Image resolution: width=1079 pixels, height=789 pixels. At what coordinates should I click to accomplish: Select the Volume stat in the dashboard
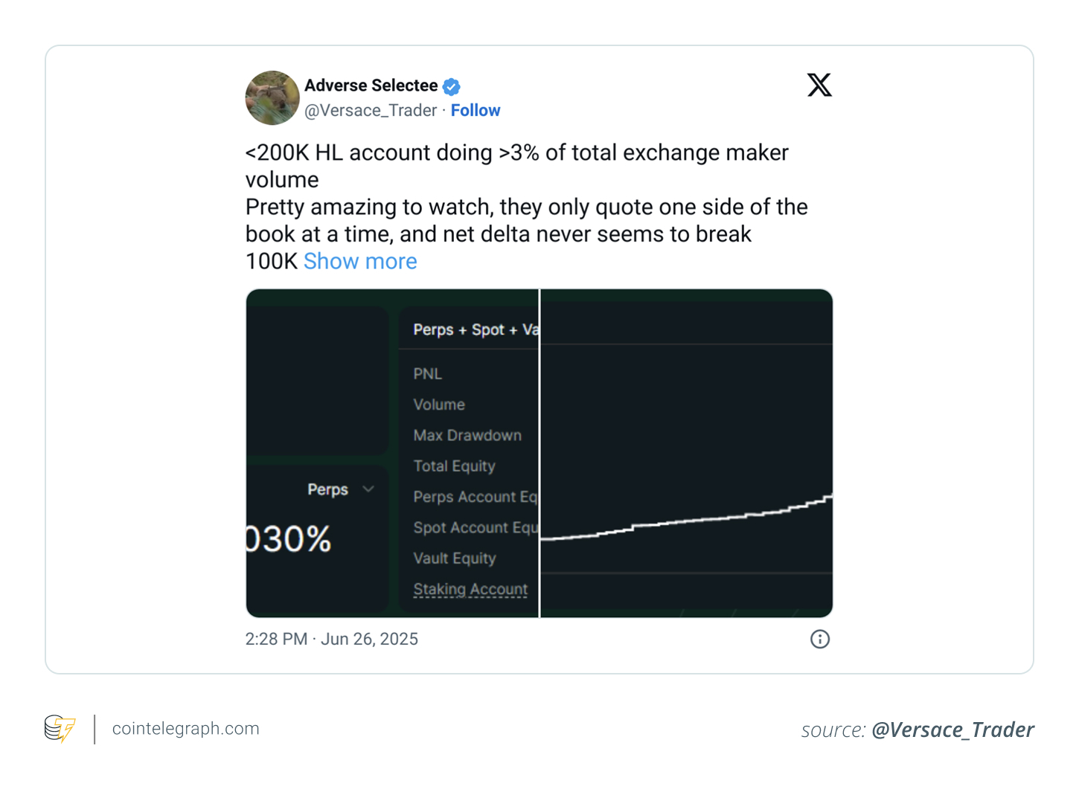tap(439, 405)
